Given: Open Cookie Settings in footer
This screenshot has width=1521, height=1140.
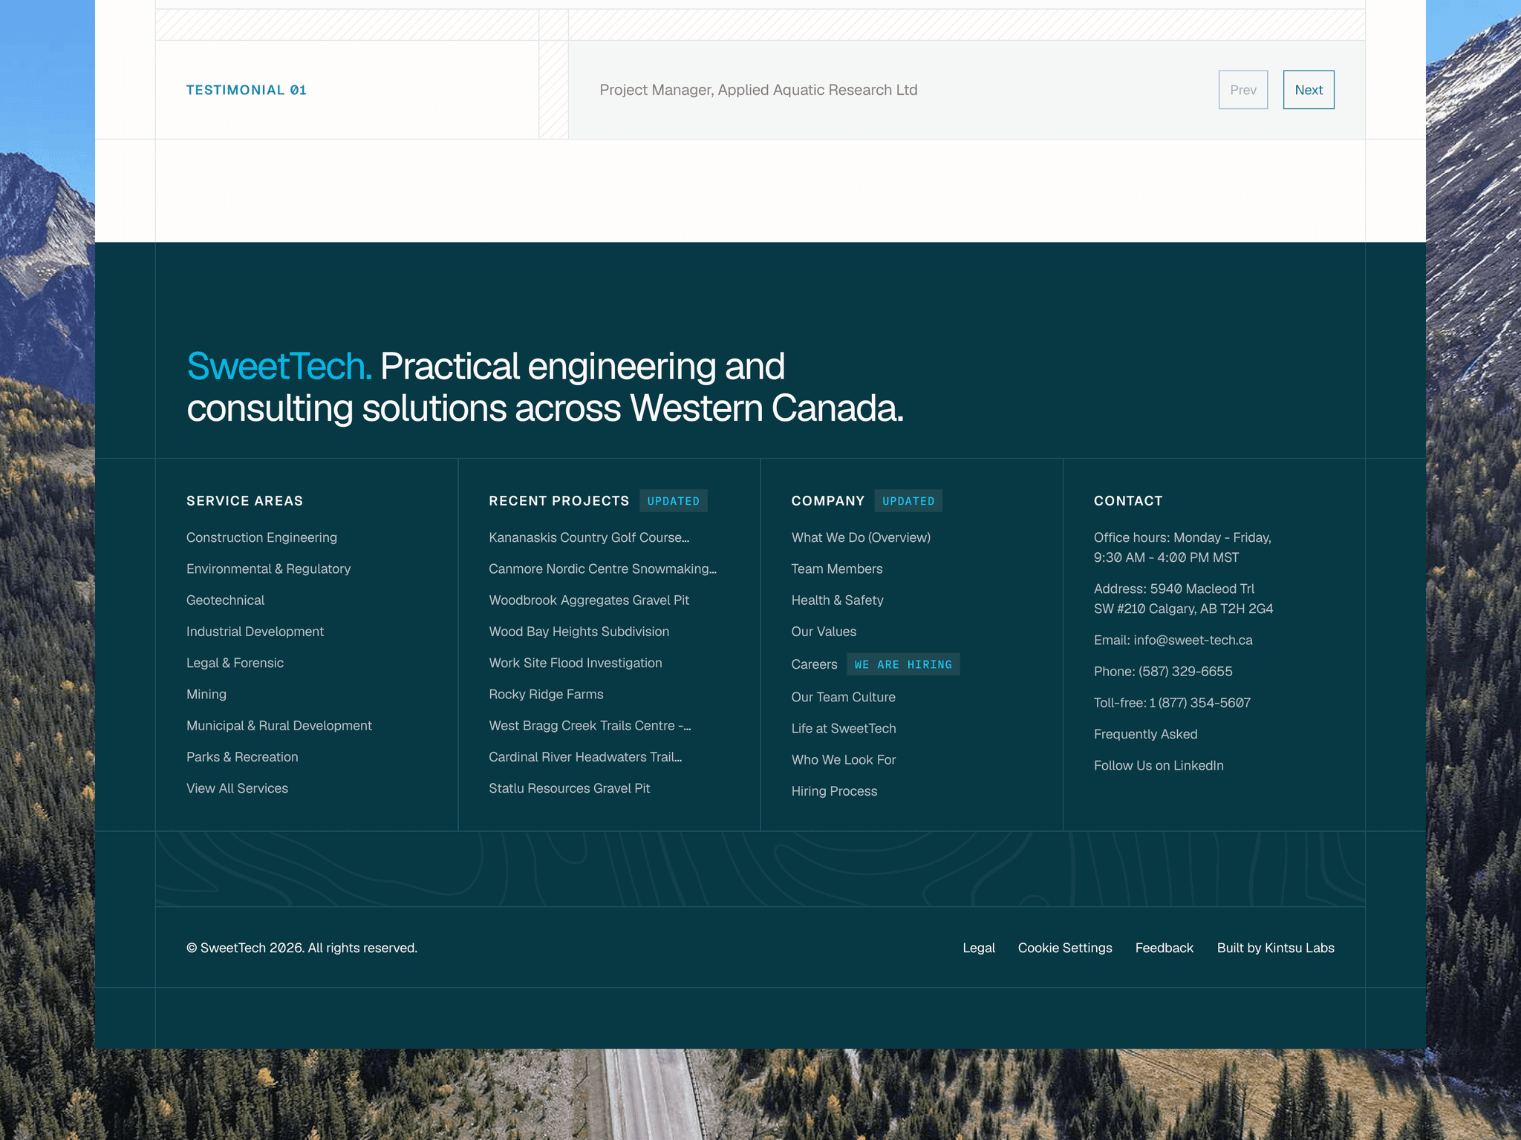Looking at the screenshot, I should (1065, 948).
